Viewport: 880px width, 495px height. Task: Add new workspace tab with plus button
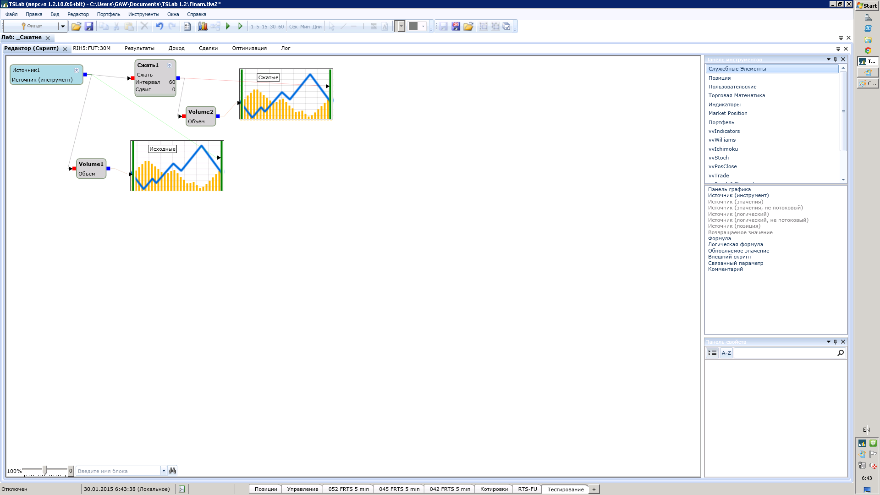click(x=594, y=489)
